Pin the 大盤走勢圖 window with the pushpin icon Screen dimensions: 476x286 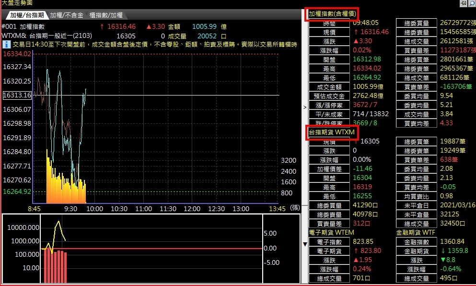[x=463, y=3]
